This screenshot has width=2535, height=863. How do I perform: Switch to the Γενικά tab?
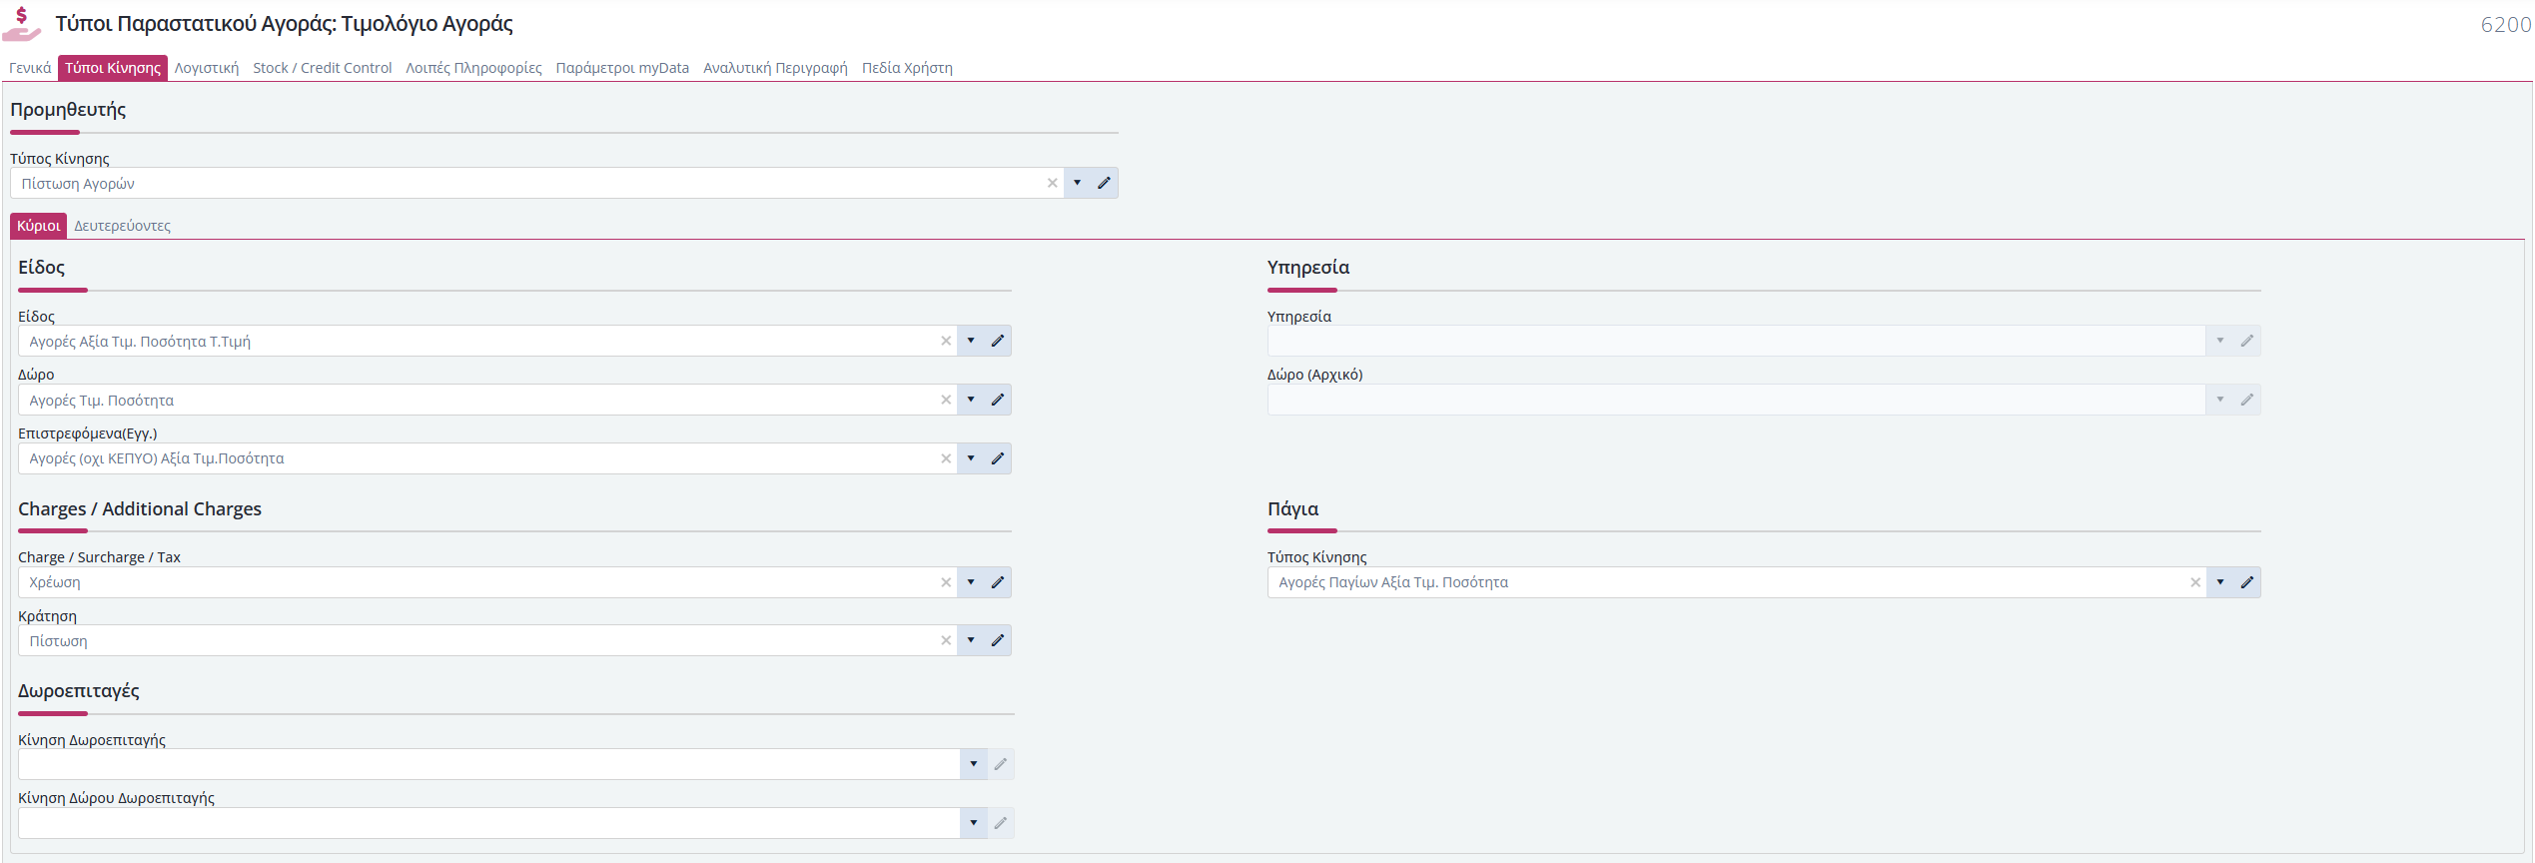tap(30, 68)
